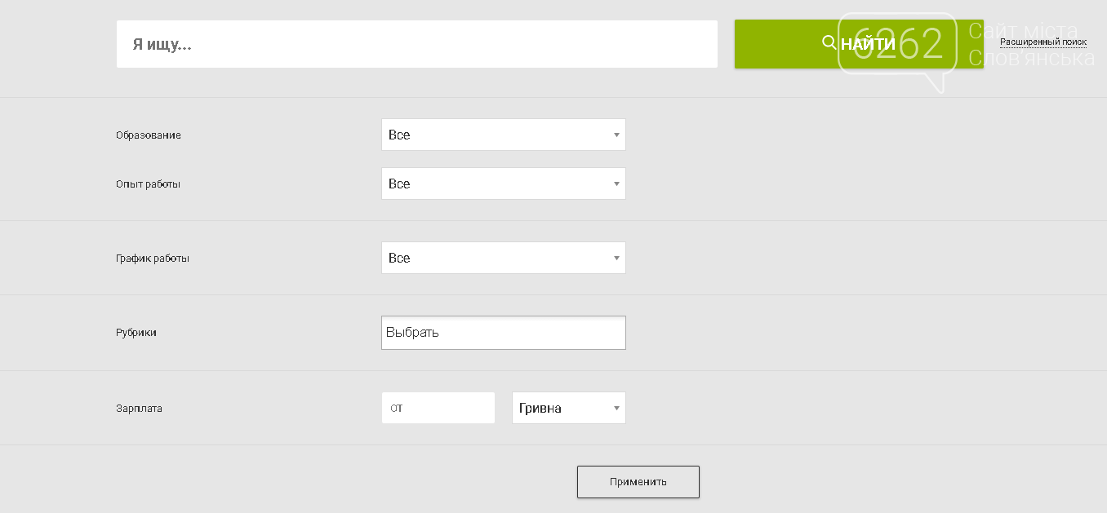Open the 'Расширенный поиск' link
This screenshot has width=1107, height=513.
[x=1043, y=42]
